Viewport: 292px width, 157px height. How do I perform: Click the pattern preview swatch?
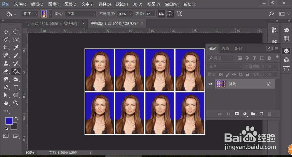44,14
